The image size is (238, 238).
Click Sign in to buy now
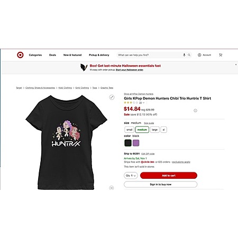pyautogui.click(x=160, y=185)
